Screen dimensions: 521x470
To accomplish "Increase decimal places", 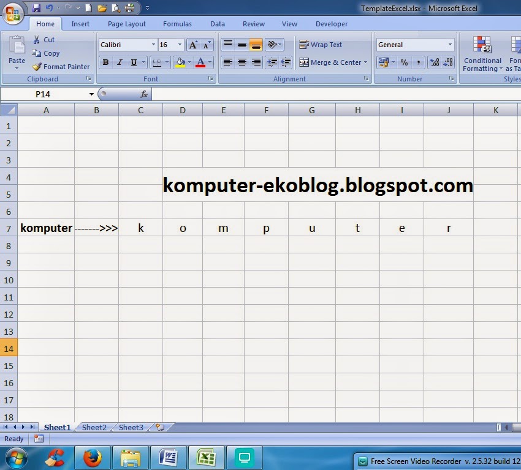I will (435, 62).
